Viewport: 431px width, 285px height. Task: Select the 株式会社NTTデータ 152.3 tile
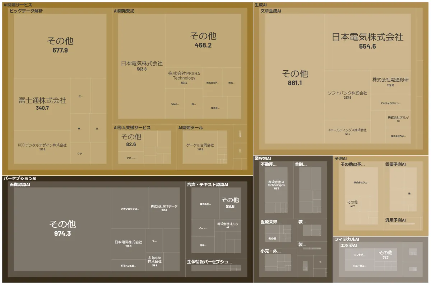164,208
